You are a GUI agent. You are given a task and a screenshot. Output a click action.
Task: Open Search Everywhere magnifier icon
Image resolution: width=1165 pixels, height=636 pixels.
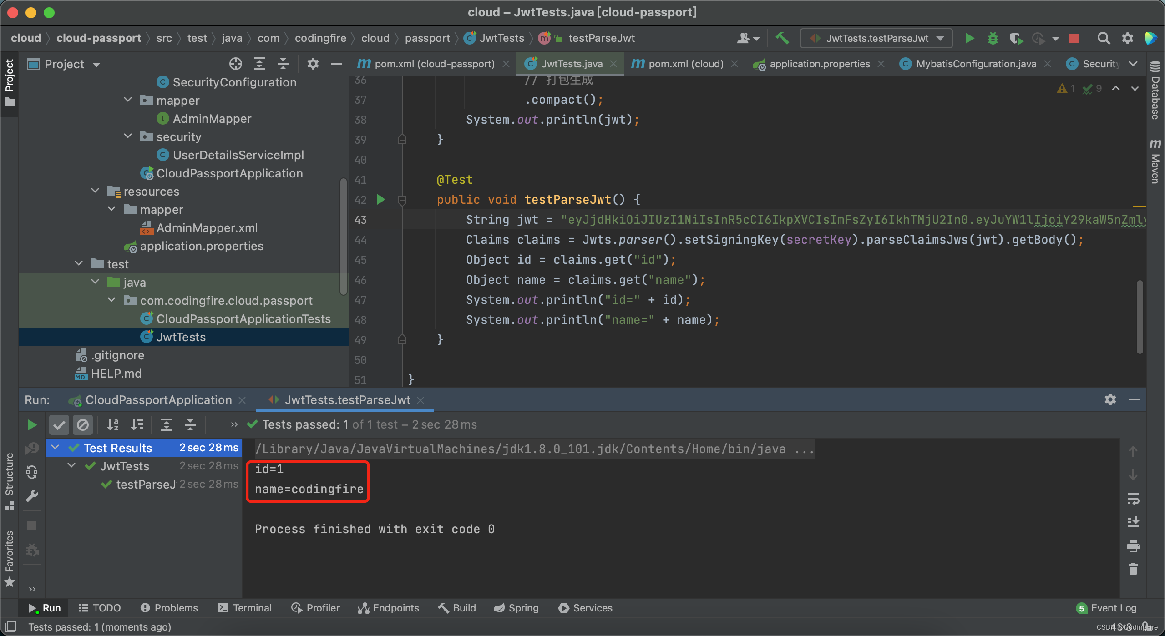click(x=1104, y=38)
